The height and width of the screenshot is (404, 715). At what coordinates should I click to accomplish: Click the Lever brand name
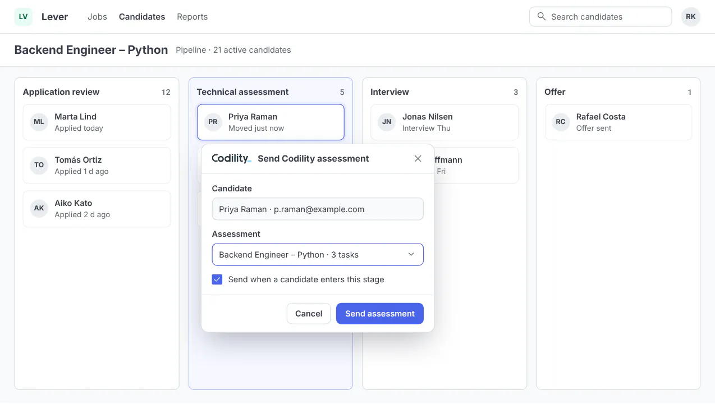coord(54,17)
